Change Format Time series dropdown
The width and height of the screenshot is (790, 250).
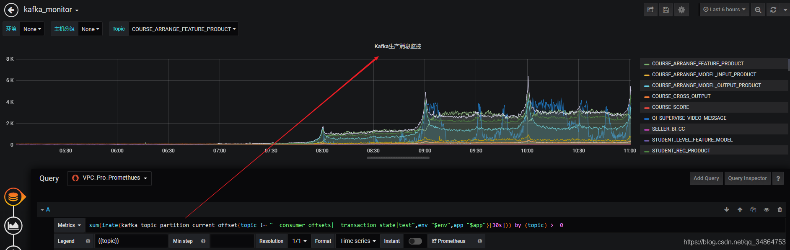pyautogui.click(x=357, y=241)
